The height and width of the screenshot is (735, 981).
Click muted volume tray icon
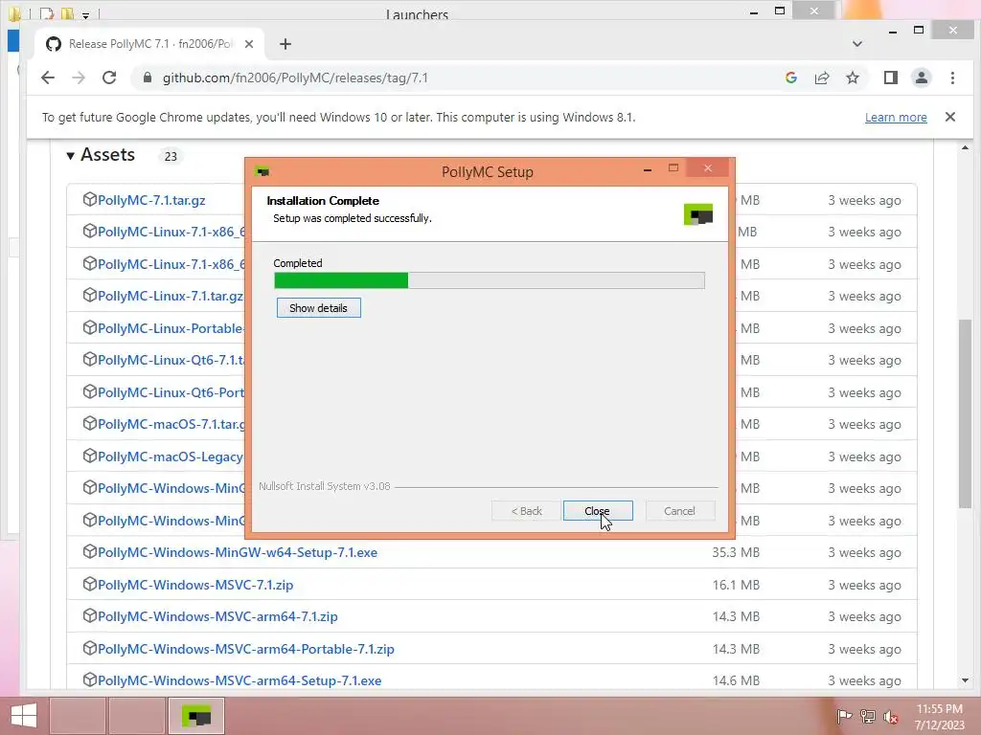tap(891, 717)
